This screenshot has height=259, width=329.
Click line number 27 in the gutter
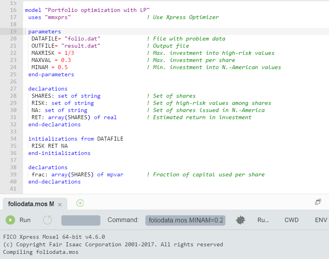tap(13, 89)
